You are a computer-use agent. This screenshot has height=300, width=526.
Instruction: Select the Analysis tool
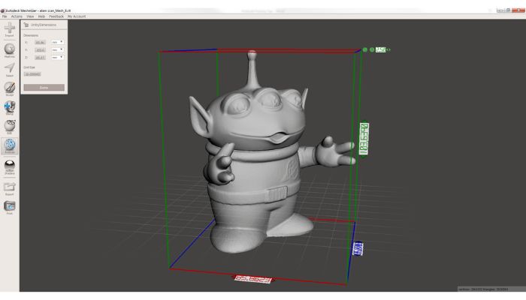[x=9, y=146]
